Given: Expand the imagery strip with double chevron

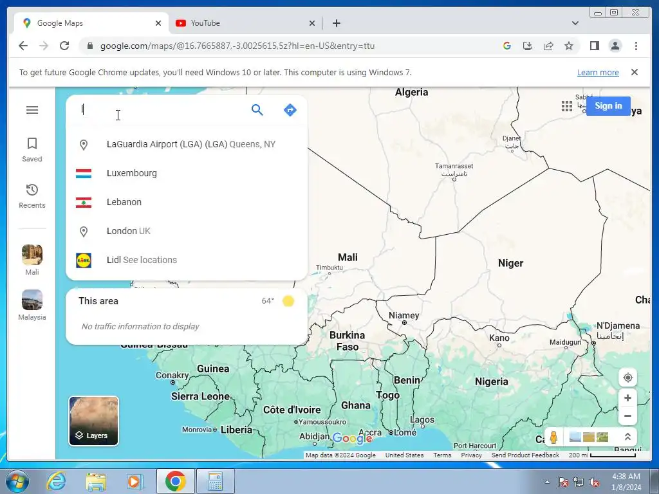Looking at the screenshot, I should pyautogui.click(x=627, y=437).
